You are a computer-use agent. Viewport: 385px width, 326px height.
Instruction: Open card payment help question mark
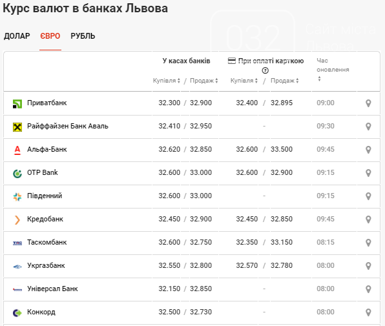265,70
